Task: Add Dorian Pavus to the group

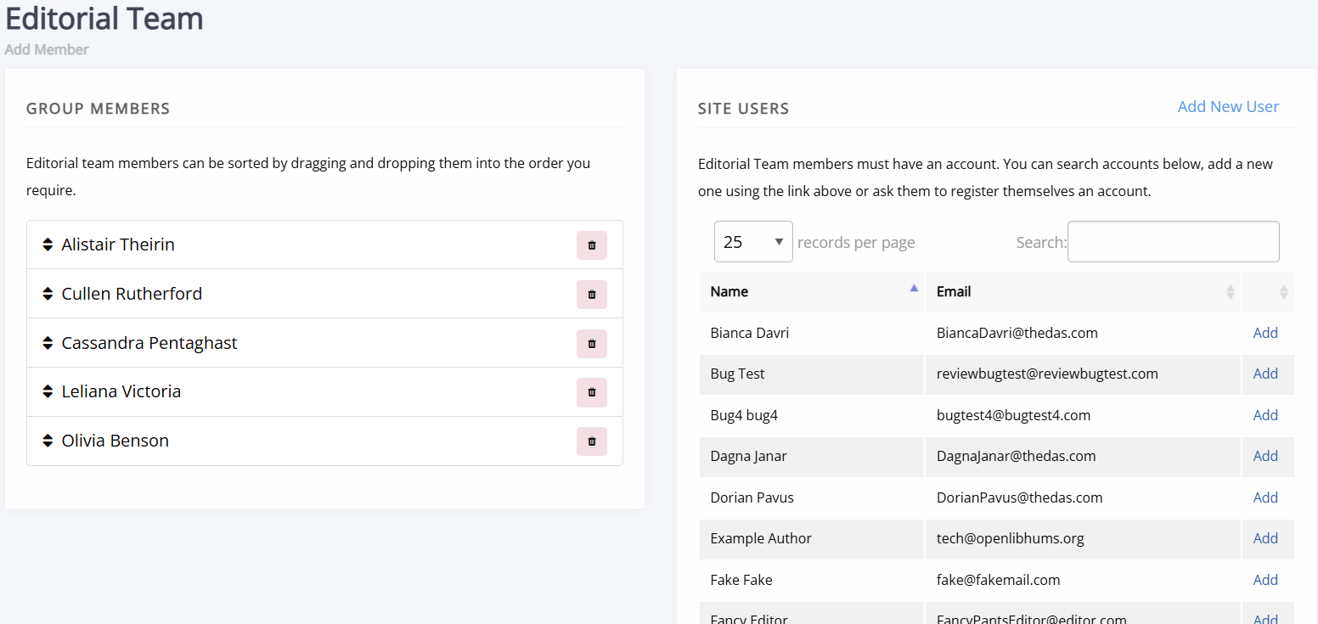Action: pos(1265,498)
